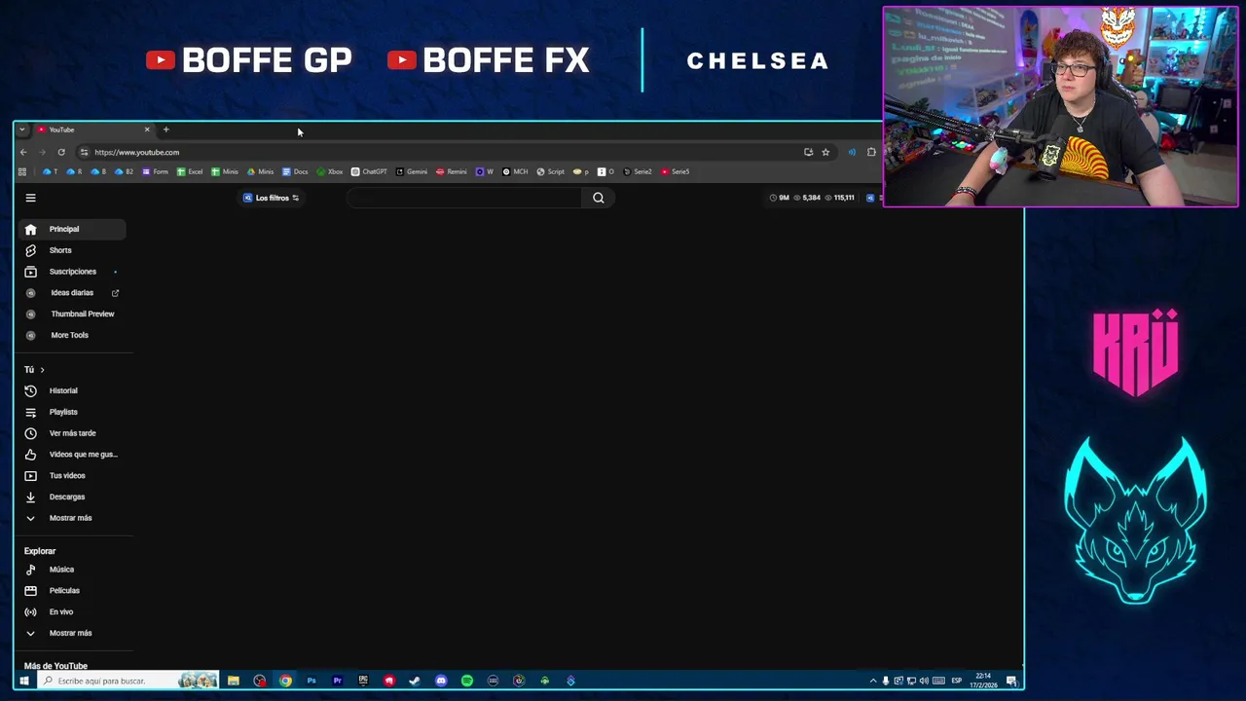Expand the Tú section chevron
The image size is (1246, 701).
[42, 370]
